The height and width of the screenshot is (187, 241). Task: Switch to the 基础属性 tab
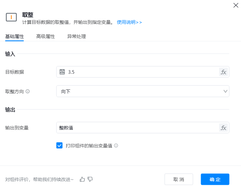15,37
